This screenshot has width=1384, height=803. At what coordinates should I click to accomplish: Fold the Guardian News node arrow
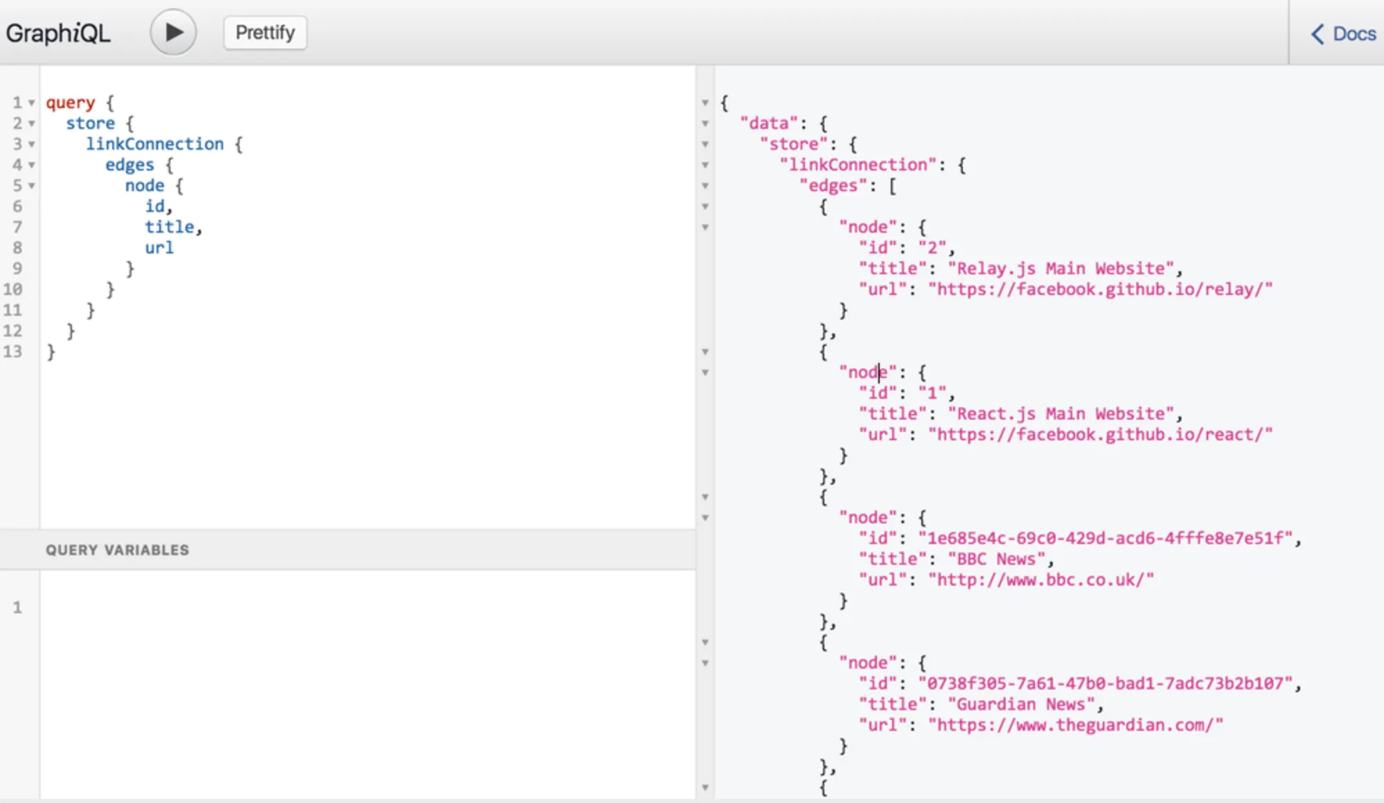click(x=705, y=664)
